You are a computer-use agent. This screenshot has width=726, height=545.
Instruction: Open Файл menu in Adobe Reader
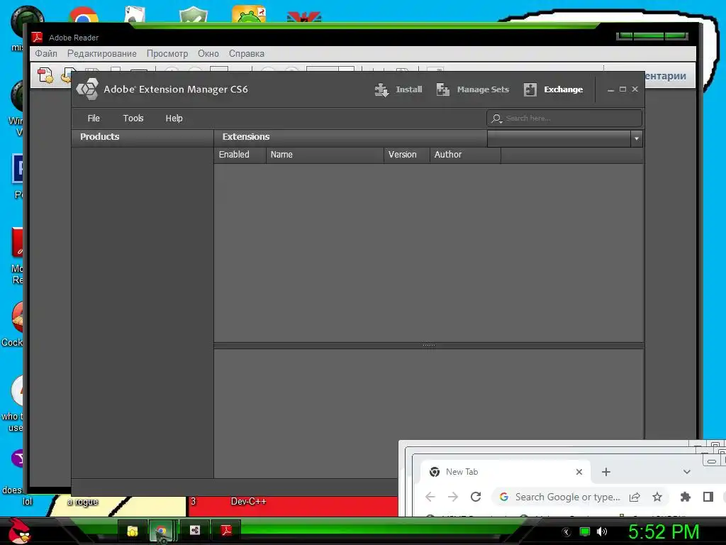pyautogui.click(x=46, y=53)
